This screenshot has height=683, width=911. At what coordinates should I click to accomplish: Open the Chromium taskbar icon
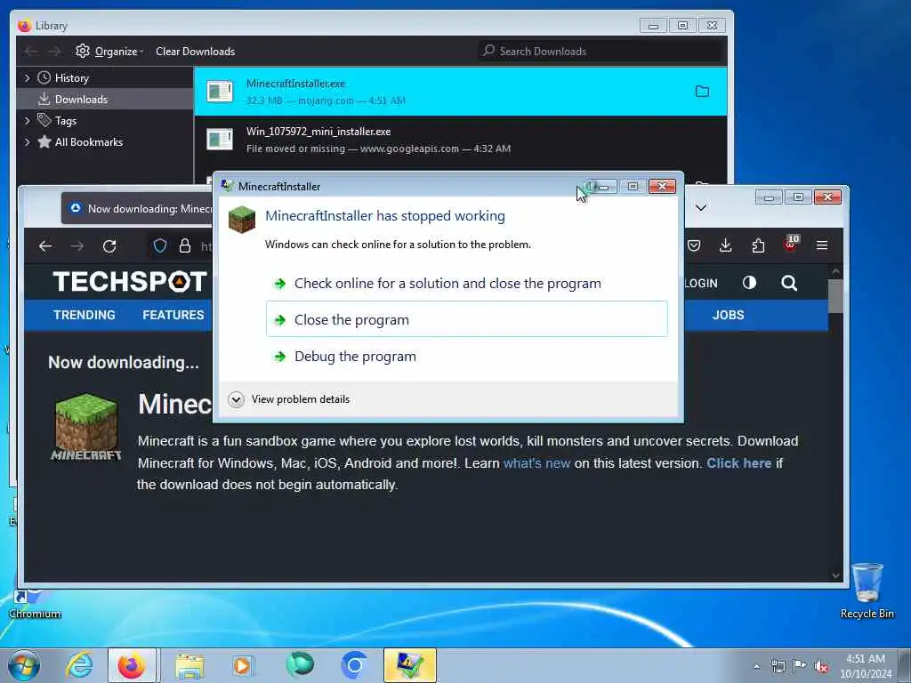pyautogui.click(x=354, y=665)
